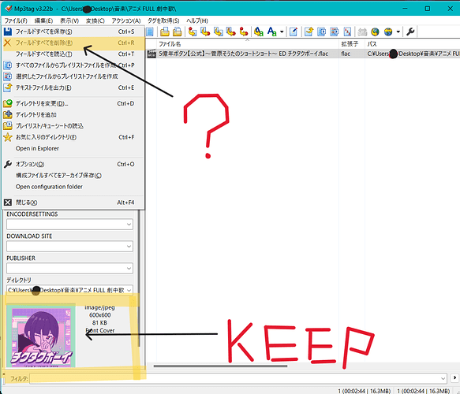Select 'Open configuration folder' entry
The width and height of the screenshot is (460, 394).
pyautogui.click(x=73, y=187)
